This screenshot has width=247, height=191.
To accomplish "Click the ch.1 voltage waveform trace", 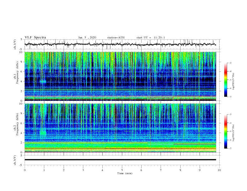I will tap(120, 44).
